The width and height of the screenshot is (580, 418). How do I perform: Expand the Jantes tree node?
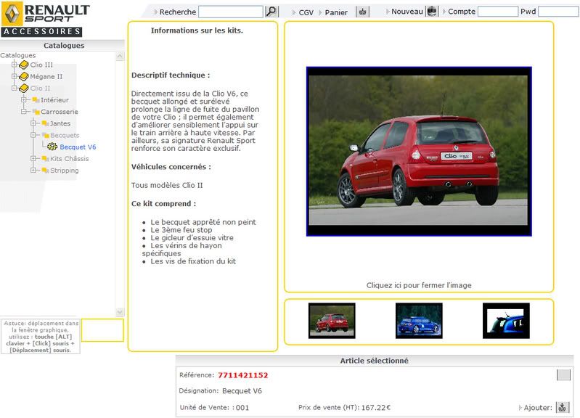point(33,123)
